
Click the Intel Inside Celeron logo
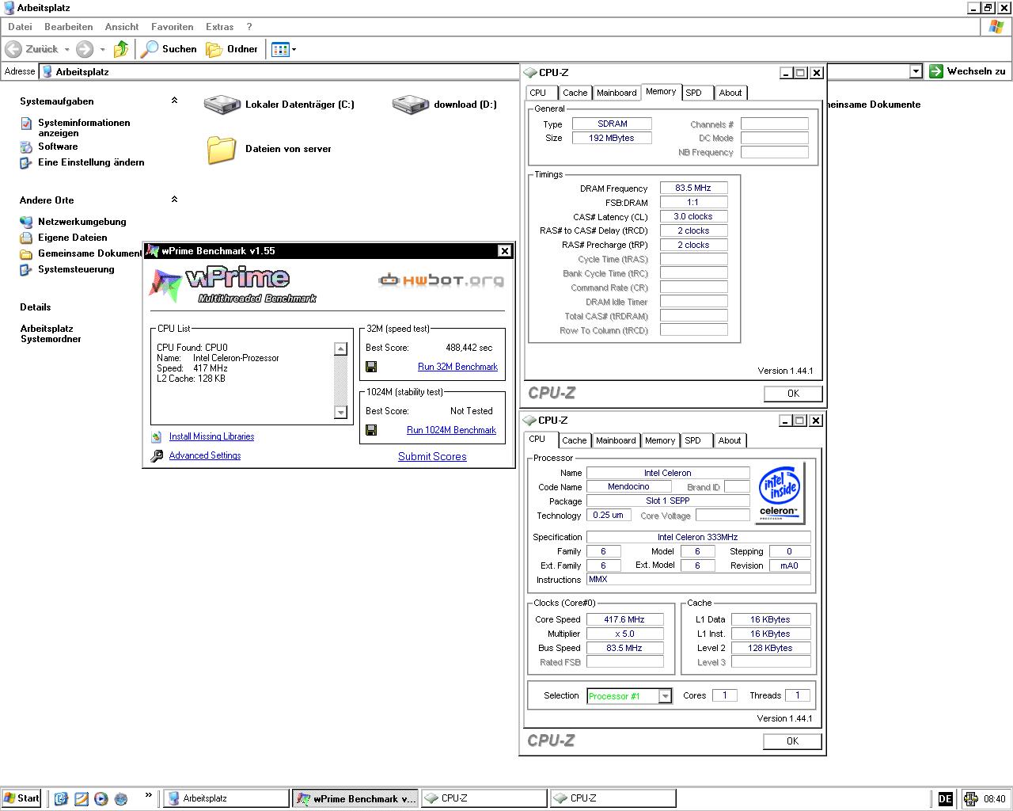coord(780,493)
